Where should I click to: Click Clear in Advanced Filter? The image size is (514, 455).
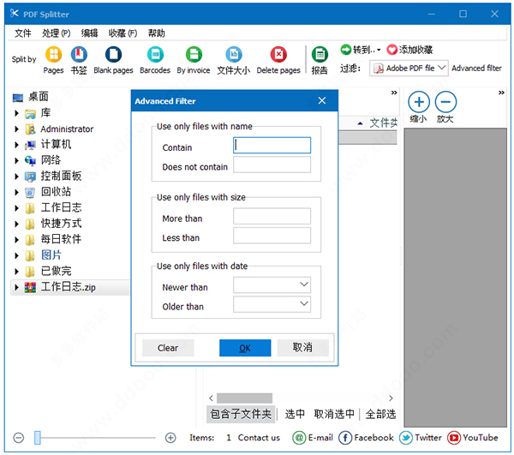[x=168, y=348]
